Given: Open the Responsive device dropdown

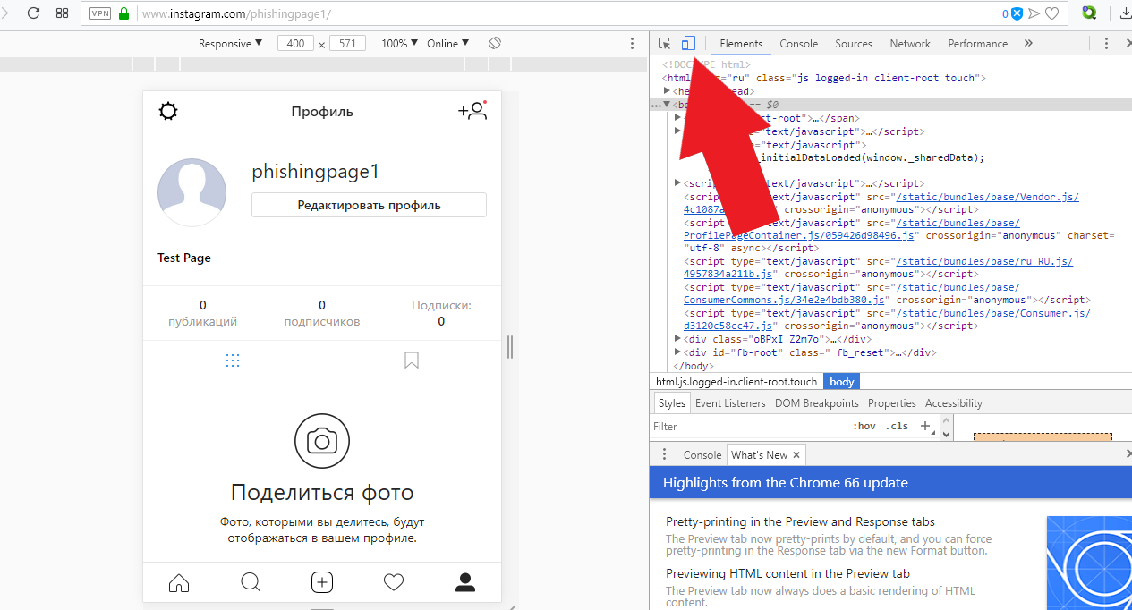Looking at the screenshot, I should (230, 44).
